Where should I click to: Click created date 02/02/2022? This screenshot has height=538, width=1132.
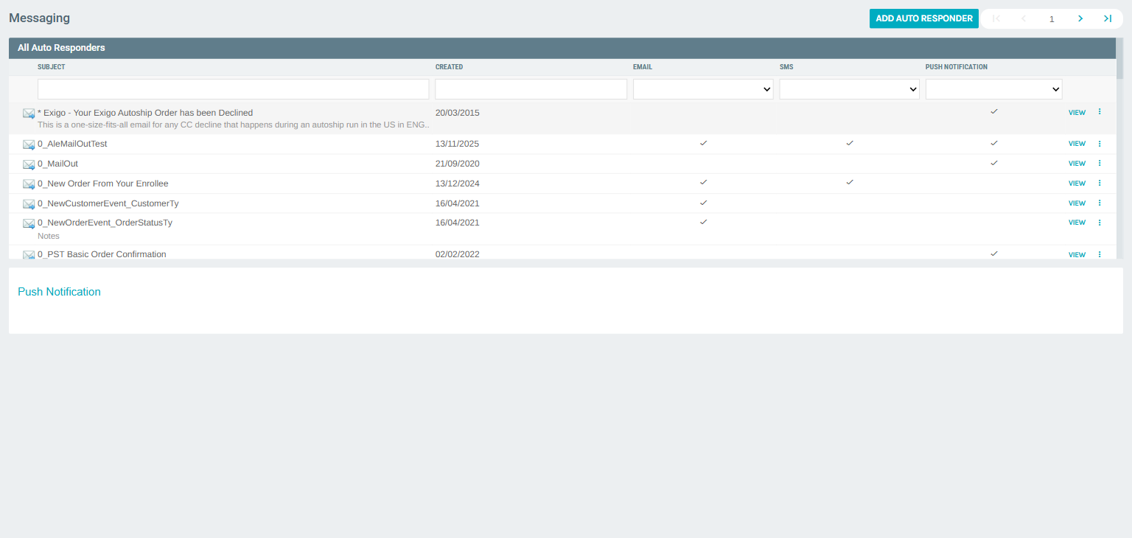(457, 254)
